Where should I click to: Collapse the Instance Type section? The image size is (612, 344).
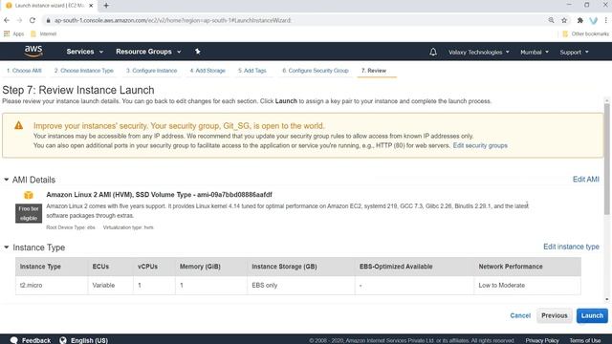[x=7, y=247]
